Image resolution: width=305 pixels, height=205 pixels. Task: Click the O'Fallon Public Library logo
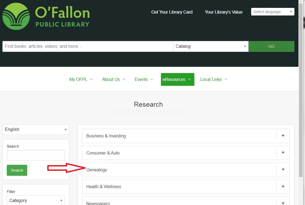(46, 15)
